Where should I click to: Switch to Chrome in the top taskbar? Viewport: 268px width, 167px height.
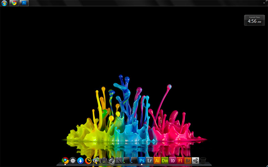(x=14, y=3)
